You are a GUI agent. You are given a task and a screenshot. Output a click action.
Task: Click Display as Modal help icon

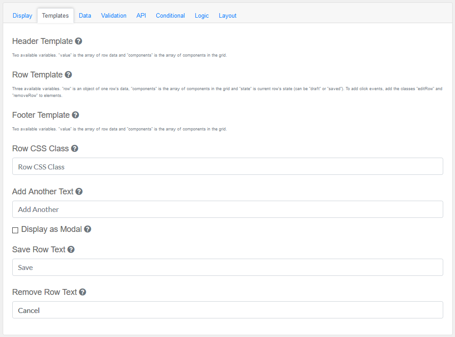[x=87, y=229]
